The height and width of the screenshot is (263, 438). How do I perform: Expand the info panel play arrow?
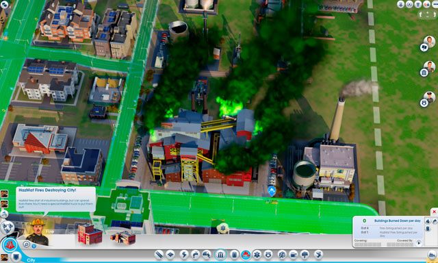coord(419,243)
